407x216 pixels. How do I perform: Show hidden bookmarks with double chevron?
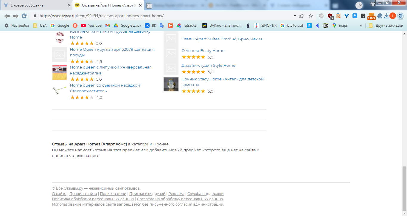coord(361,26)
